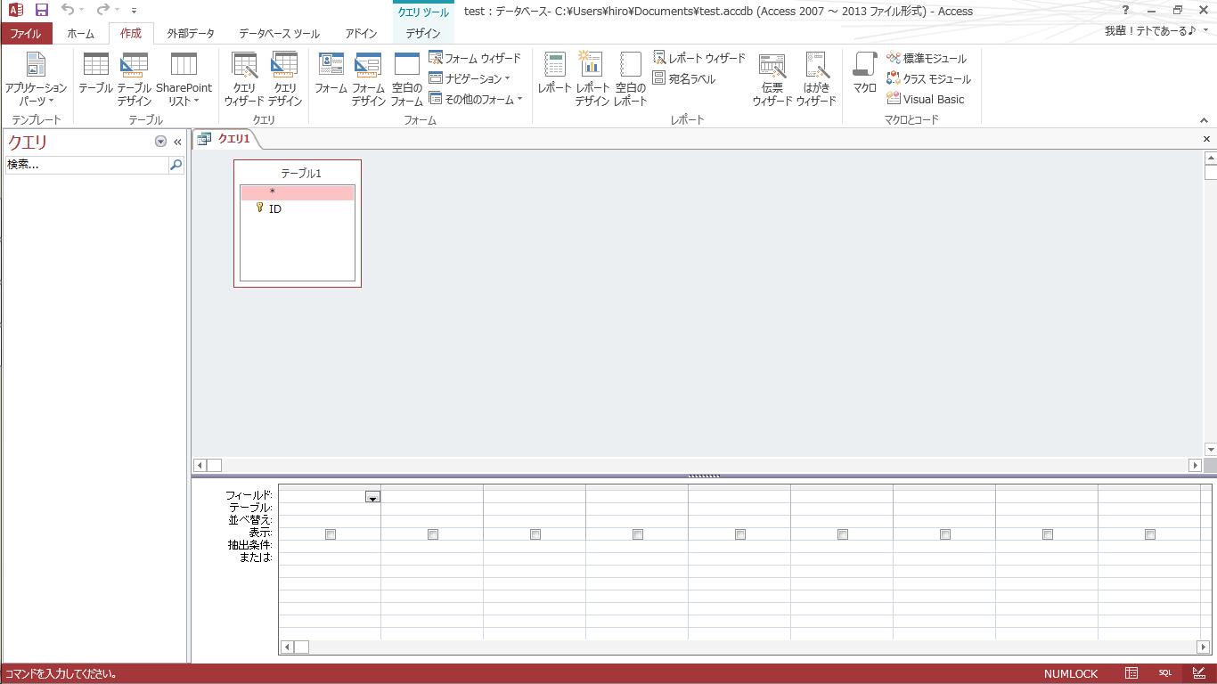Image resolution: width=1217 pixels, height=684 pixels.
Task: Start the レポート ウィザード
Action: click(x=699, y=58)
